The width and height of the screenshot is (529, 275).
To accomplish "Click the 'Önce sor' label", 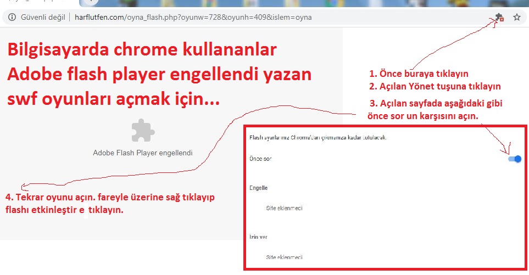I will click(260, 159).
